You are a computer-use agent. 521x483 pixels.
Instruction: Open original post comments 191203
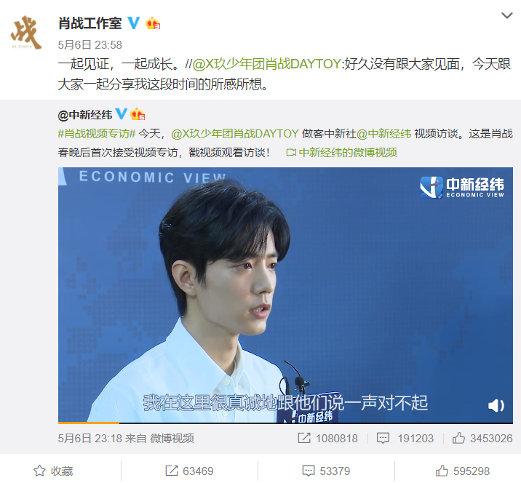click(x=405, y=438)
